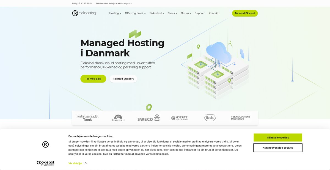Click the Cookiebot by Usercentrics logo

coord(46,163)
